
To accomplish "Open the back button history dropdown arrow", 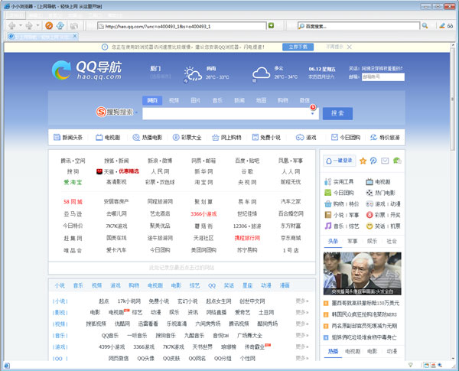I will pos(21,25).
